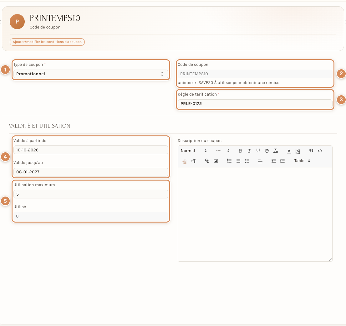346x326 pixels.
Task: Click the 'Code de coupon' subtitle under title
Action: click(x=45, y=27)
